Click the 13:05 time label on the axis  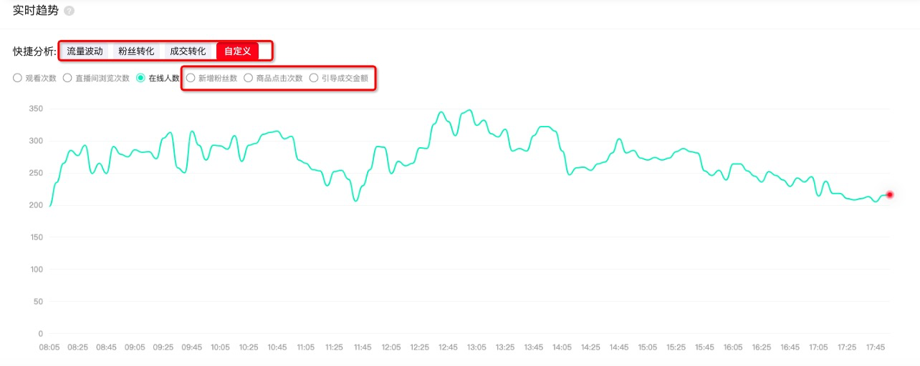click(476, 347)
